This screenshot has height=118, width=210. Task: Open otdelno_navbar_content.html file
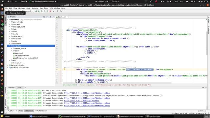(x=26, y=58)
